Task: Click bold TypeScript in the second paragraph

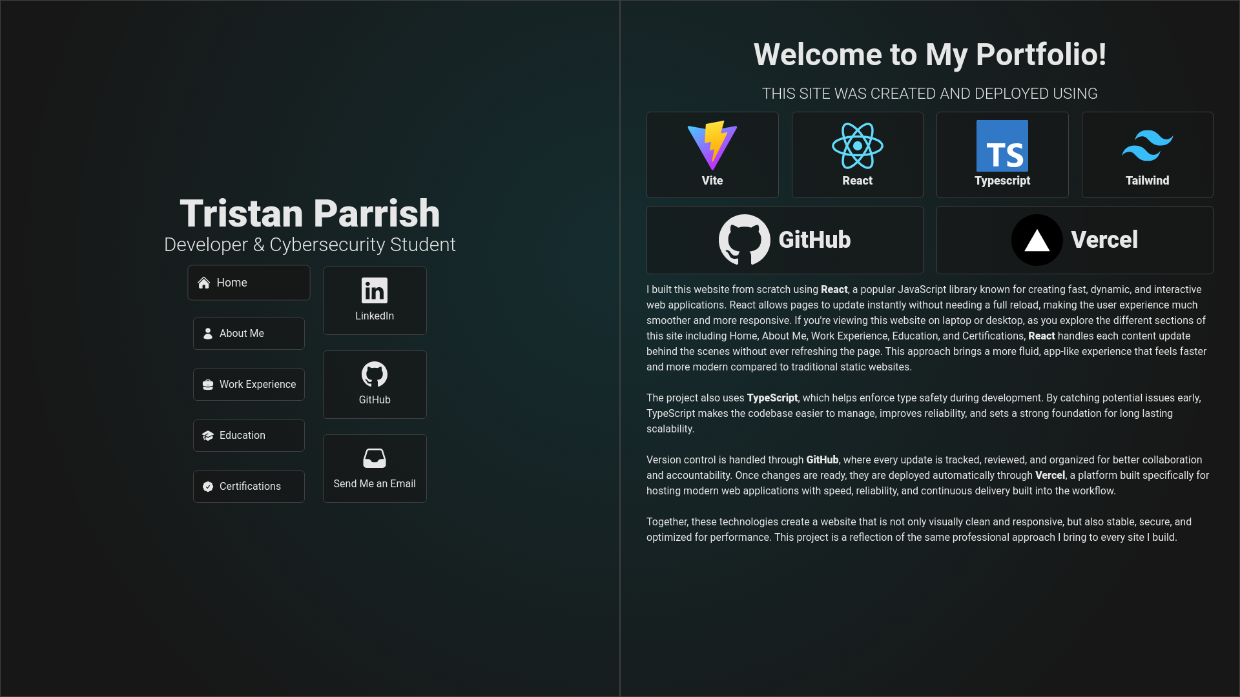Action: click(772, 398)
